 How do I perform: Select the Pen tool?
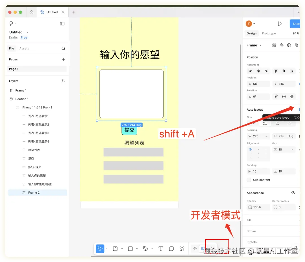coord(145,249)
